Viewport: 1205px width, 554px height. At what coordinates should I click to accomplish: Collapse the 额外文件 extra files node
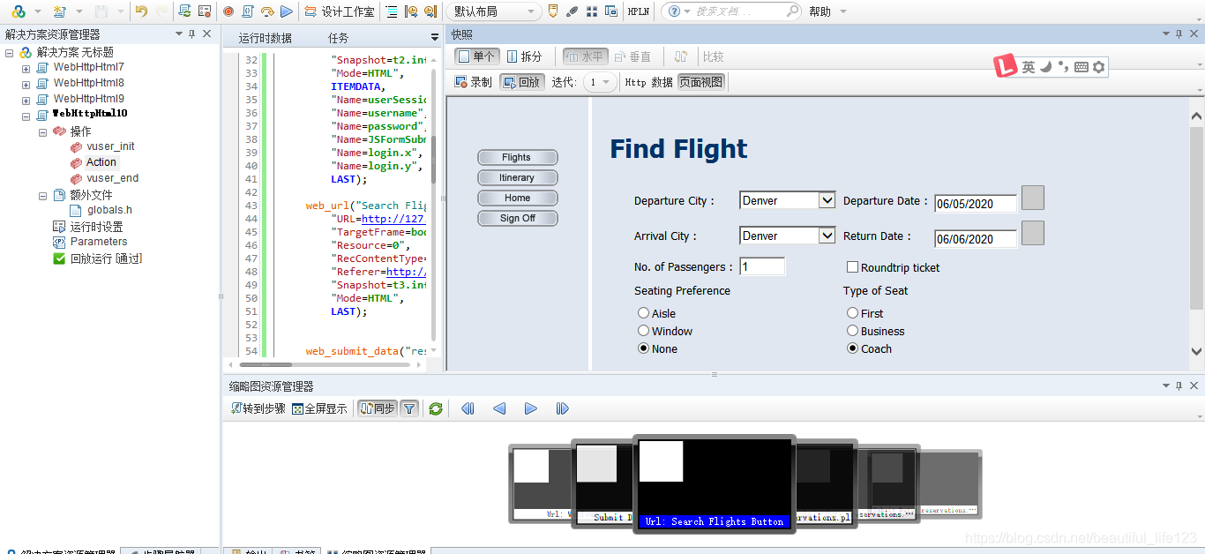click(x=42, y=195)
